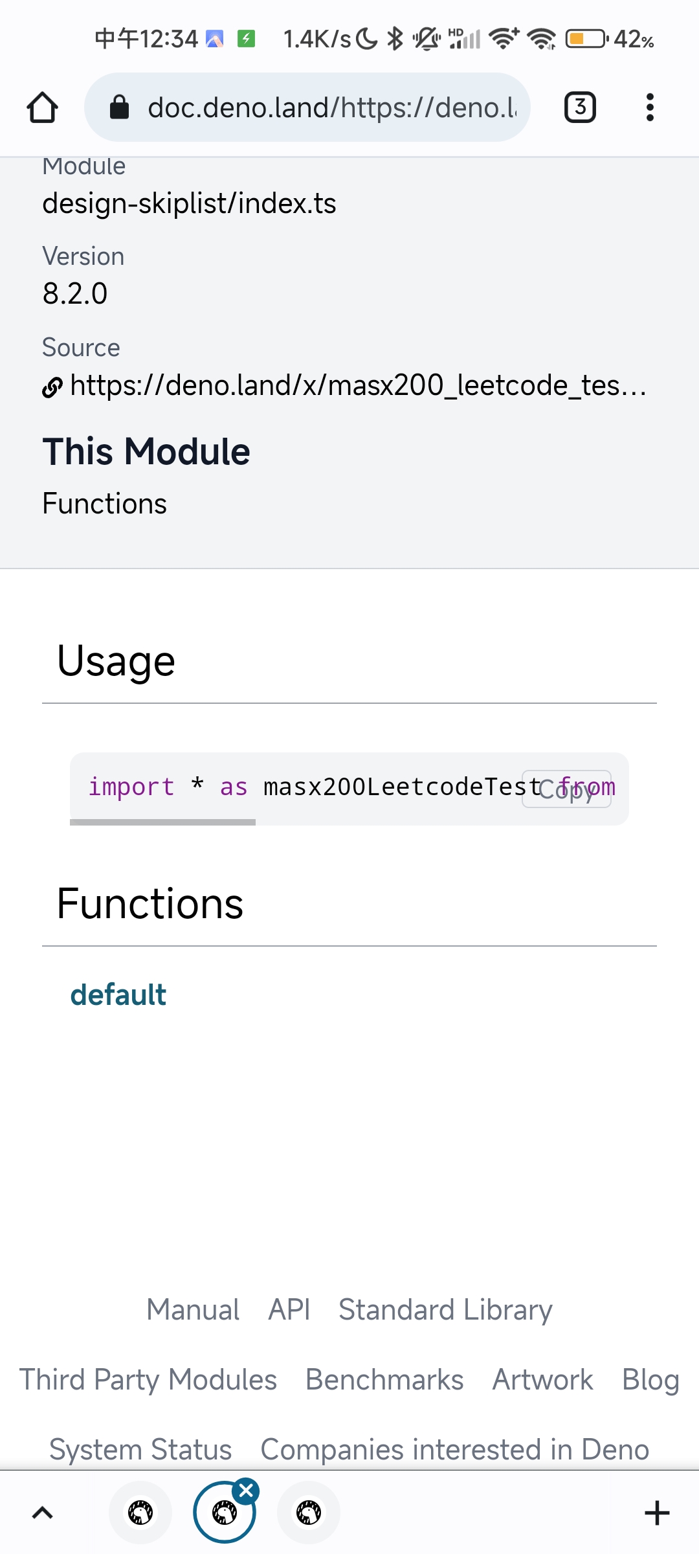Viewport: 699px width, 1554px height.
Task: Tap the Home icon in the browser toolbar
Action: pyautogui.click(x=42, y=107)
